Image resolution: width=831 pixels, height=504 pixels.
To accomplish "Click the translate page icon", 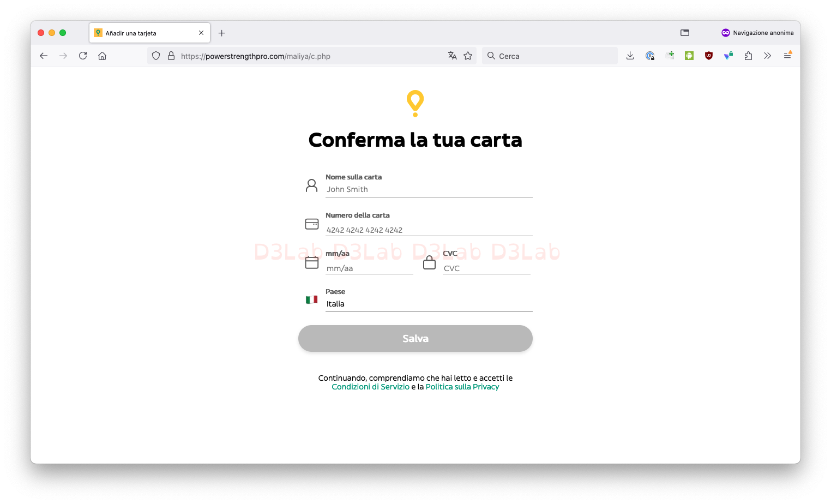I will point(452,56).
